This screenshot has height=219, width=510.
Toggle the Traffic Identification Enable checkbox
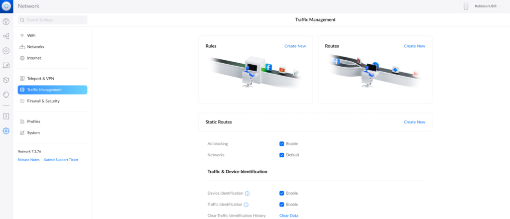[282, 205]
